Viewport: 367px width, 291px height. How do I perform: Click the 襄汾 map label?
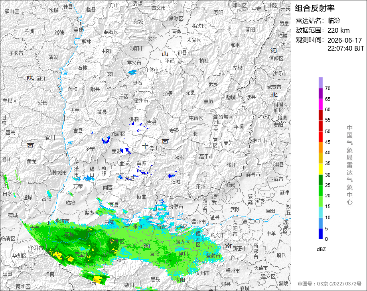click(116, 151)
